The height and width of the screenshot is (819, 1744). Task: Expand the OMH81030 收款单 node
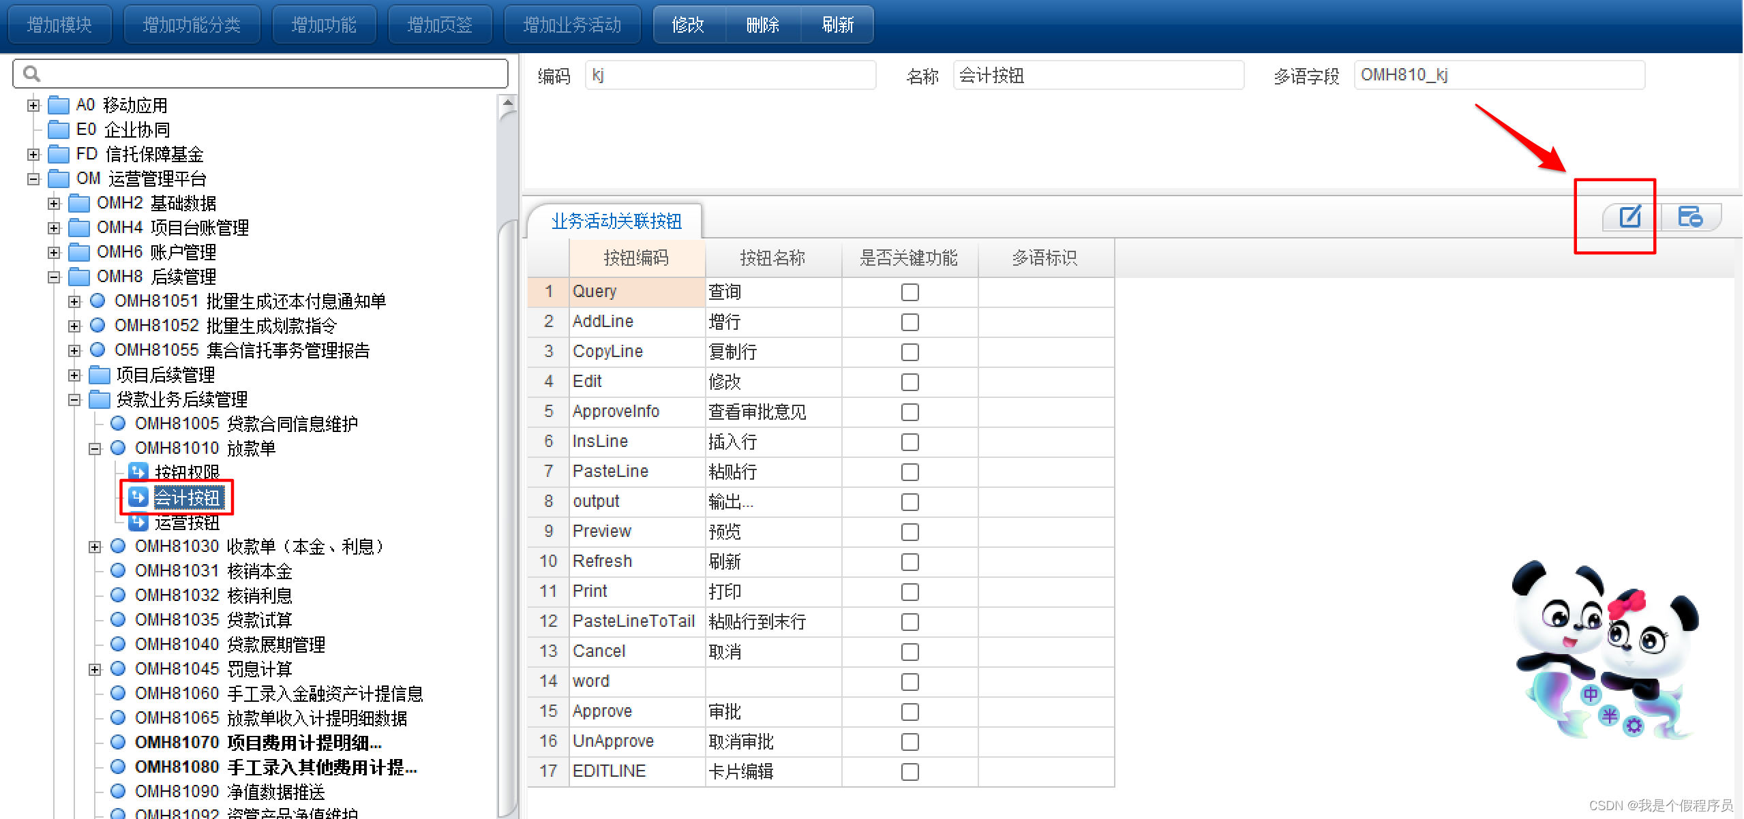(x=95, y=547)
